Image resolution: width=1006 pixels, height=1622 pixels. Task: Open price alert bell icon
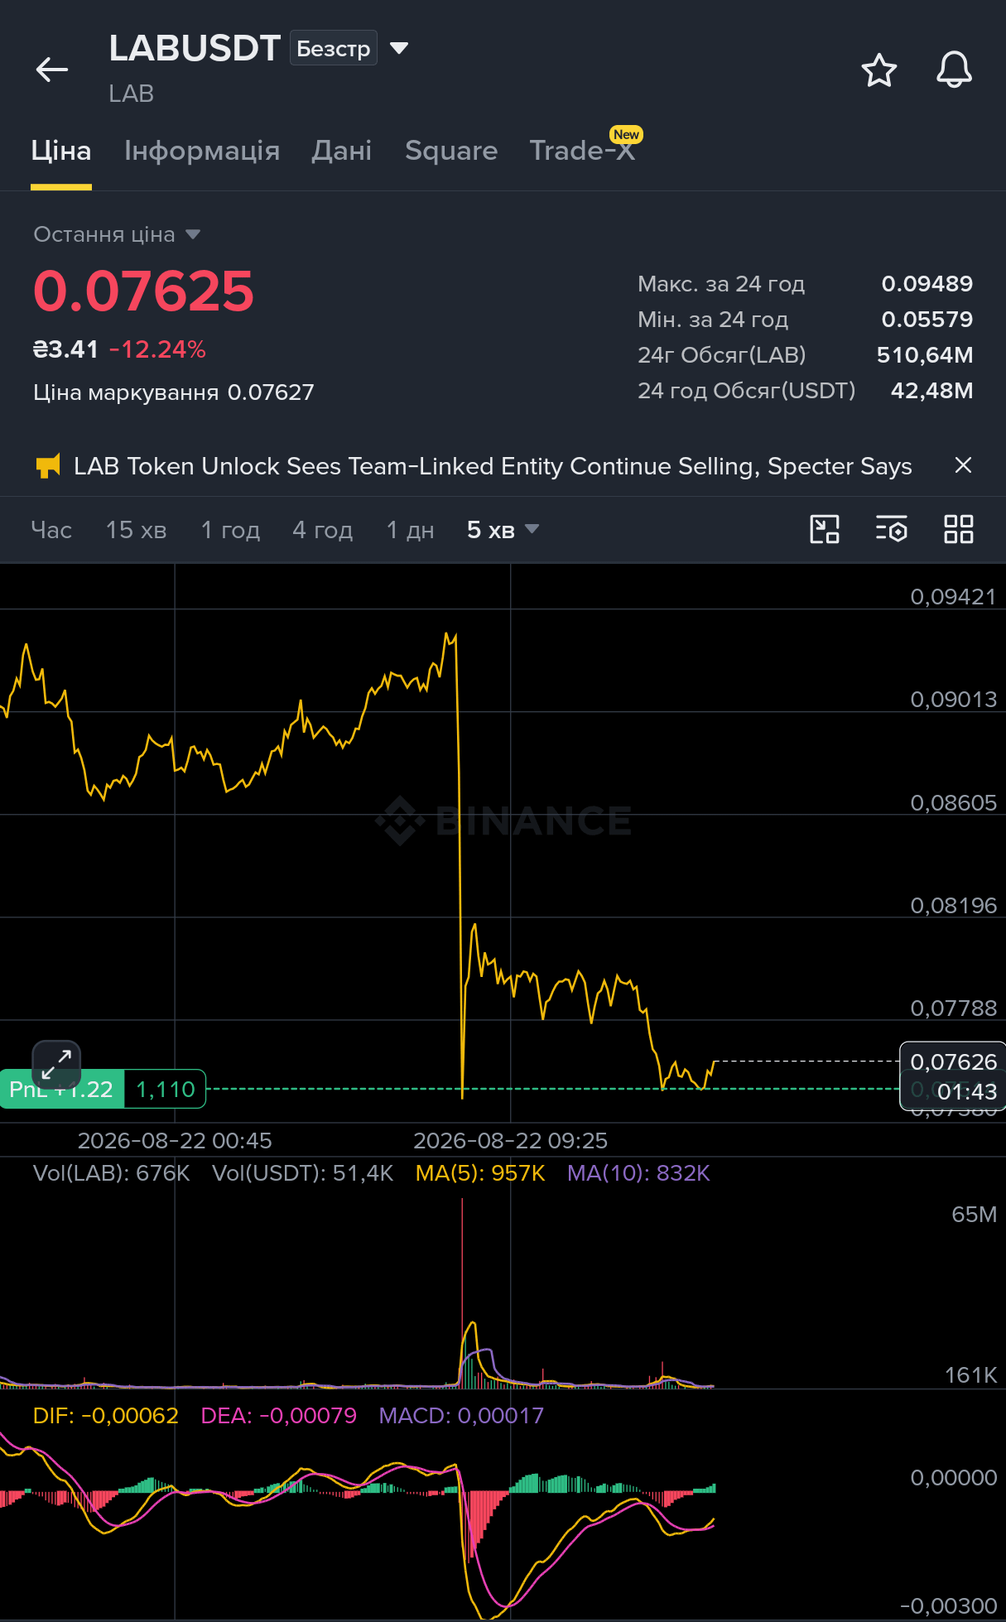pos(954,70)
